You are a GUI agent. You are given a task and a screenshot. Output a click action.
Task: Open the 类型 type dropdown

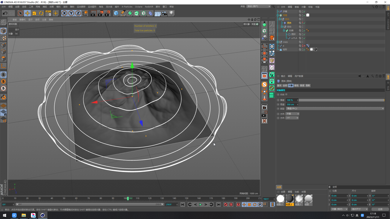335,108
